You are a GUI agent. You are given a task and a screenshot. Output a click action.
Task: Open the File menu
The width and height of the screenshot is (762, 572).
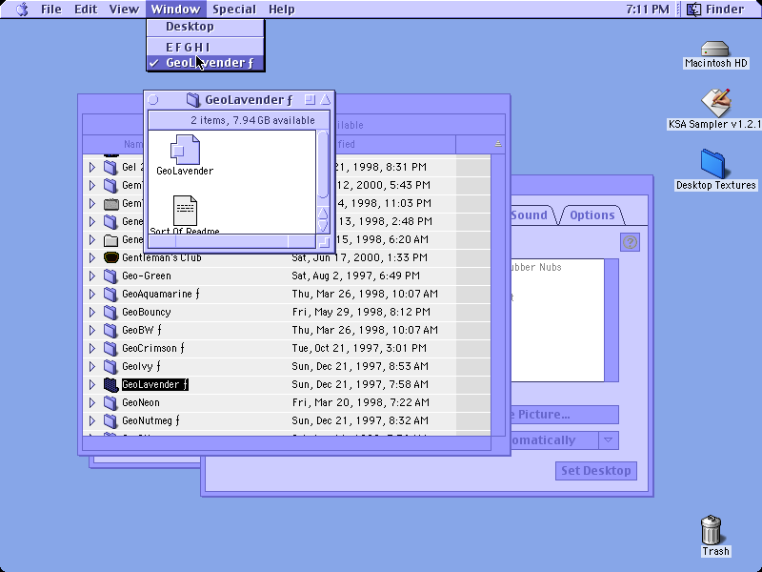(51, 10)
